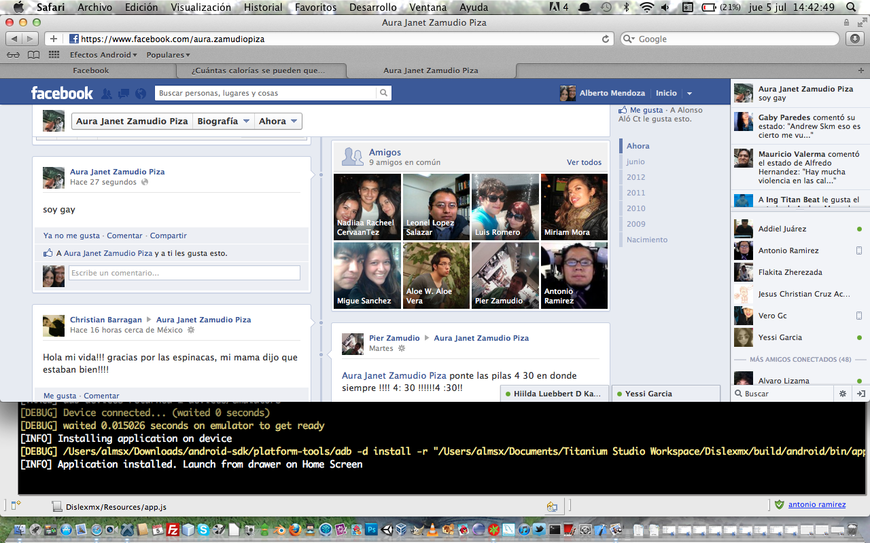The image size is (870, 543).
Task: Click the chat Buscar search field
Action: (x=783, y=394)
